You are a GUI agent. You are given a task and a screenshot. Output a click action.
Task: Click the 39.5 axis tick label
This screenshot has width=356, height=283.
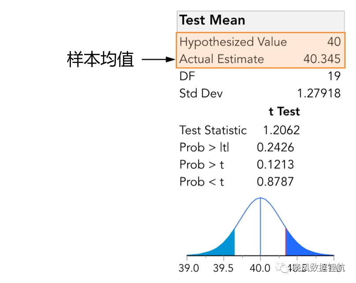(223, 268)
